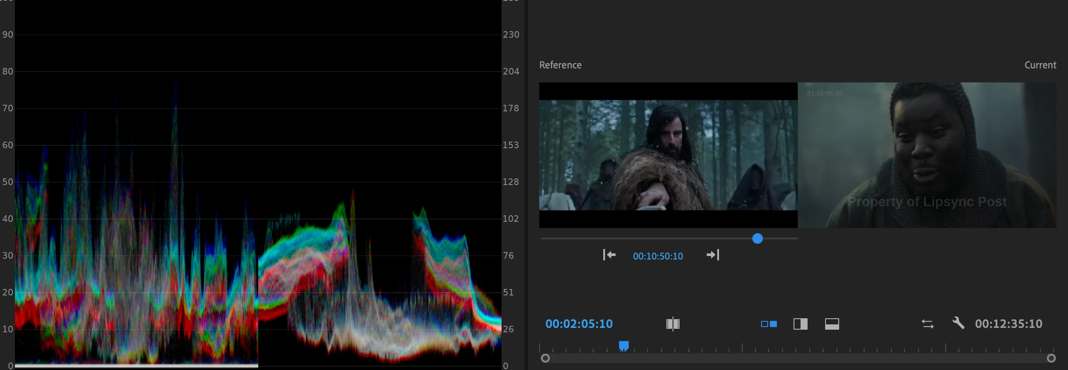Select horizontal split comparison view
Image resolution: width=1068 pixels, height=370 pixels.
[832, 324]
